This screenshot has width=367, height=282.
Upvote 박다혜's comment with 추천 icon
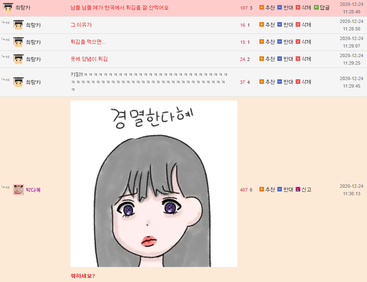[261, 189]
